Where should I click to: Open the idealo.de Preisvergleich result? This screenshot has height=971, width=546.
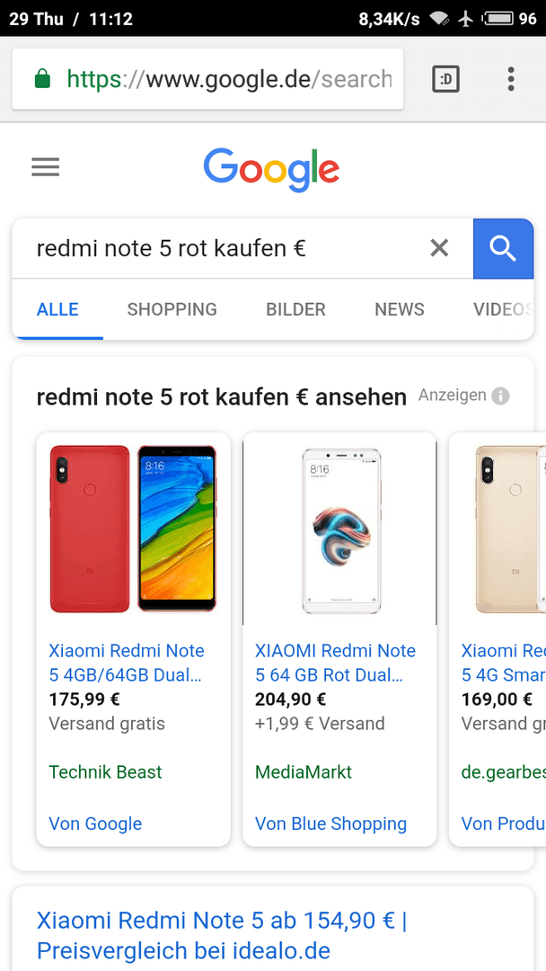[222, 934]
